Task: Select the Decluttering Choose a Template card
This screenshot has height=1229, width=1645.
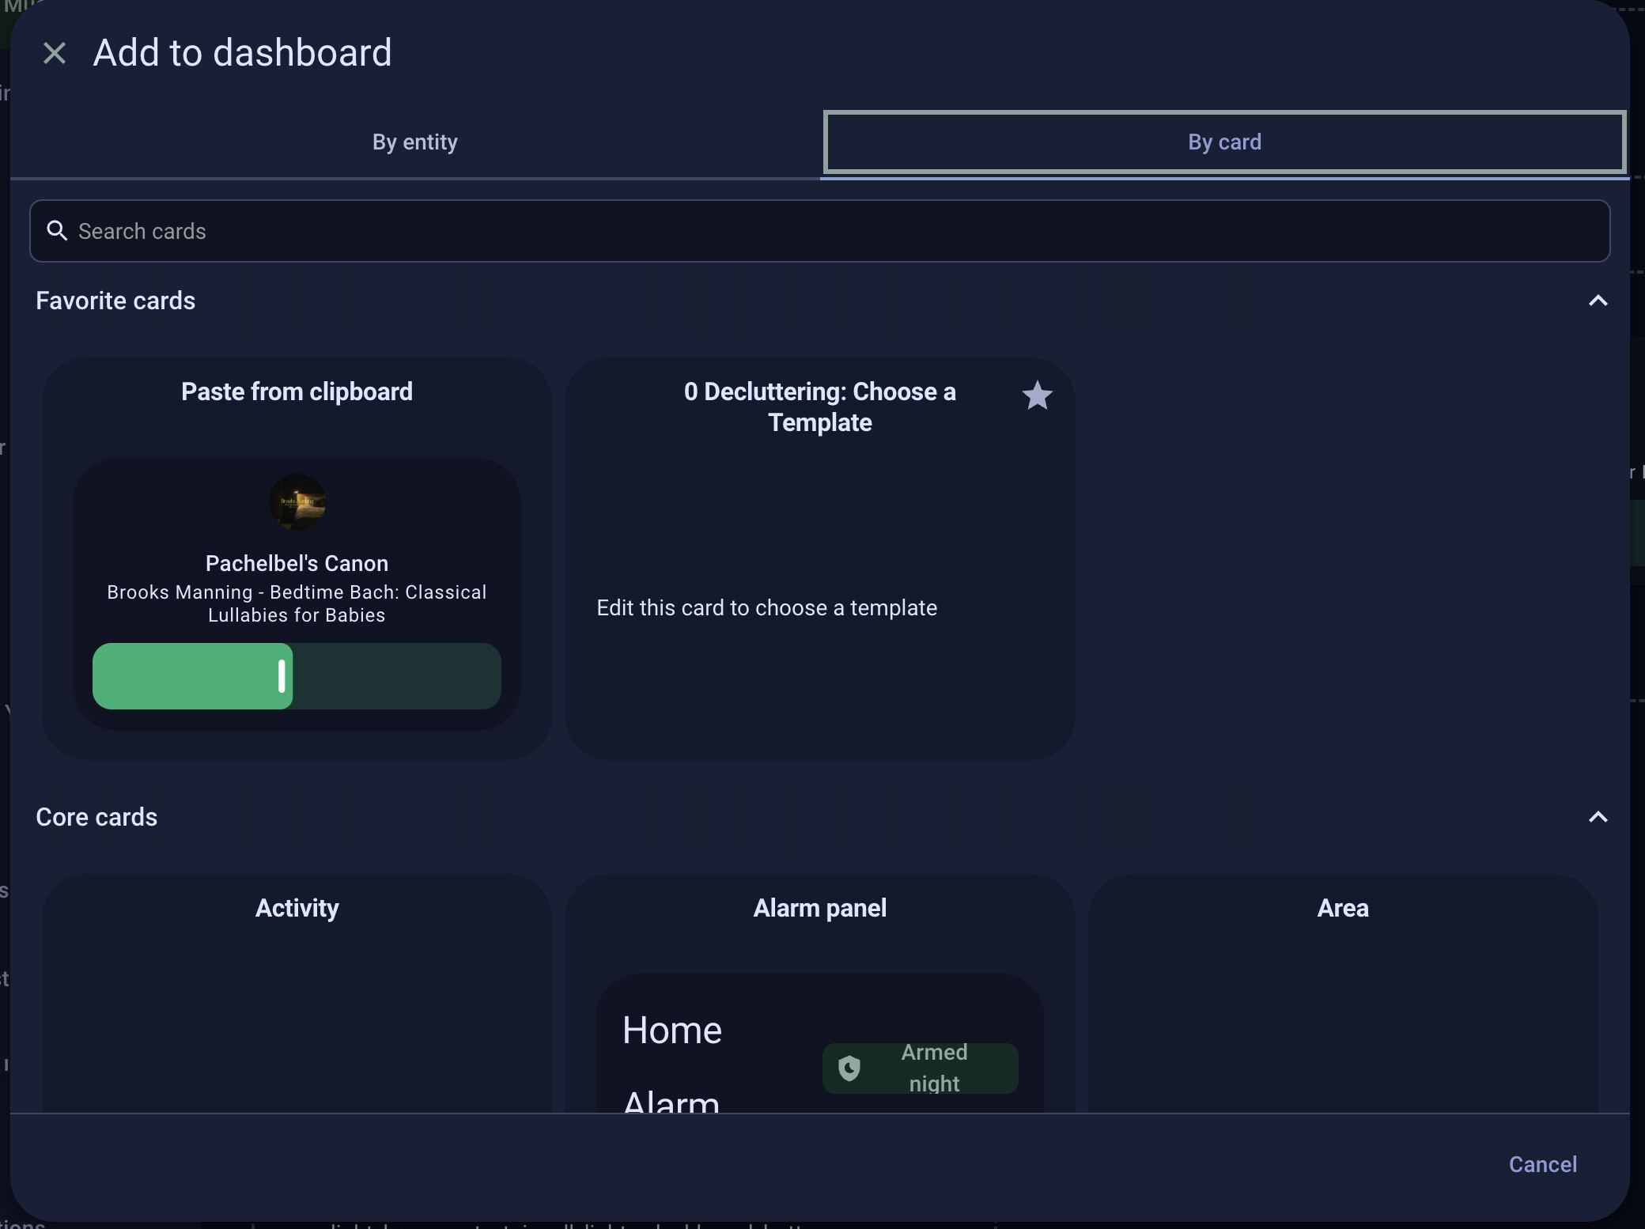Action: (x=819, y=558)
